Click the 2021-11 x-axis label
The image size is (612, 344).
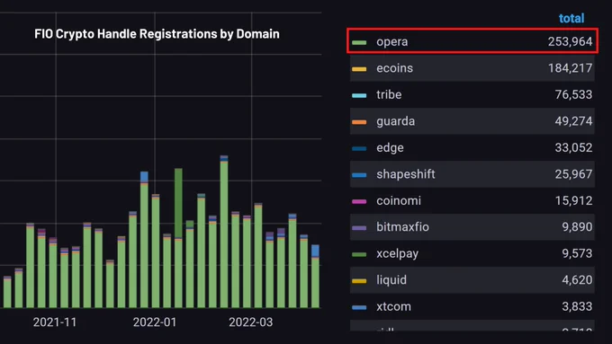(55, 322)
